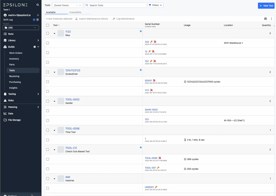The height and width of the screenshot is (196, 276).
Task: Collapse the 1122 tool group
Action: tap(54, 33)
